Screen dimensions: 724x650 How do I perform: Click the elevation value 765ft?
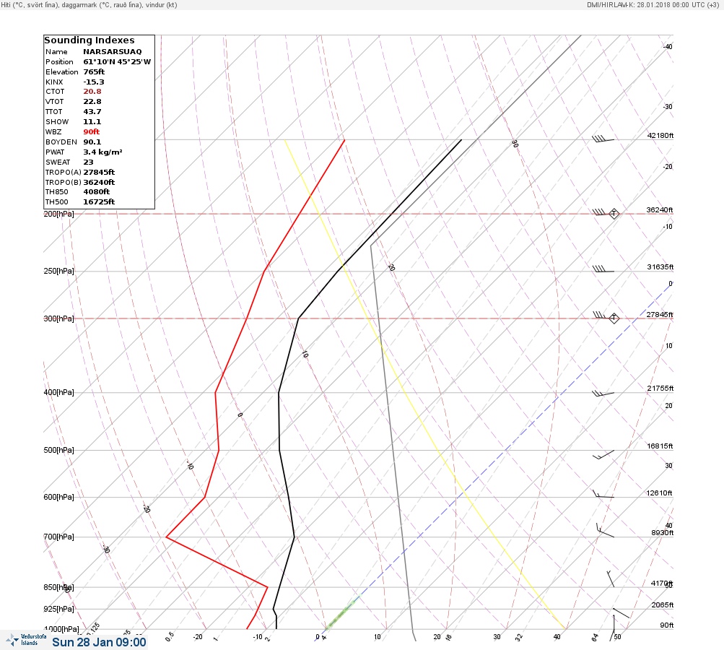pyautogui.click(x=94, y=72)
